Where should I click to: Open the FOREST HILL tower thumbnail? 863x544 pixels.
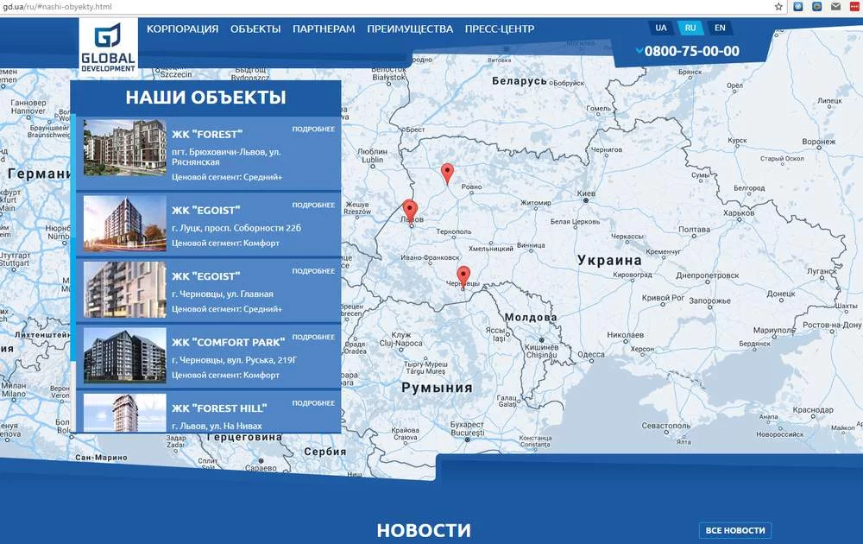[125, 413]
